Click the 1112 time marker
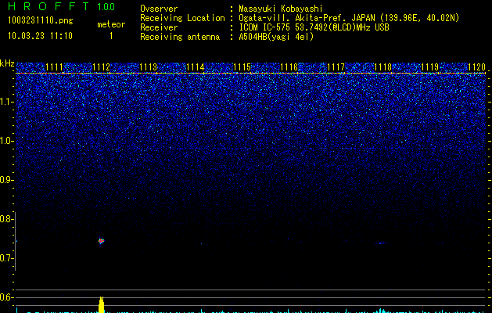Screen dimensions: 492x313 [102, 67]
